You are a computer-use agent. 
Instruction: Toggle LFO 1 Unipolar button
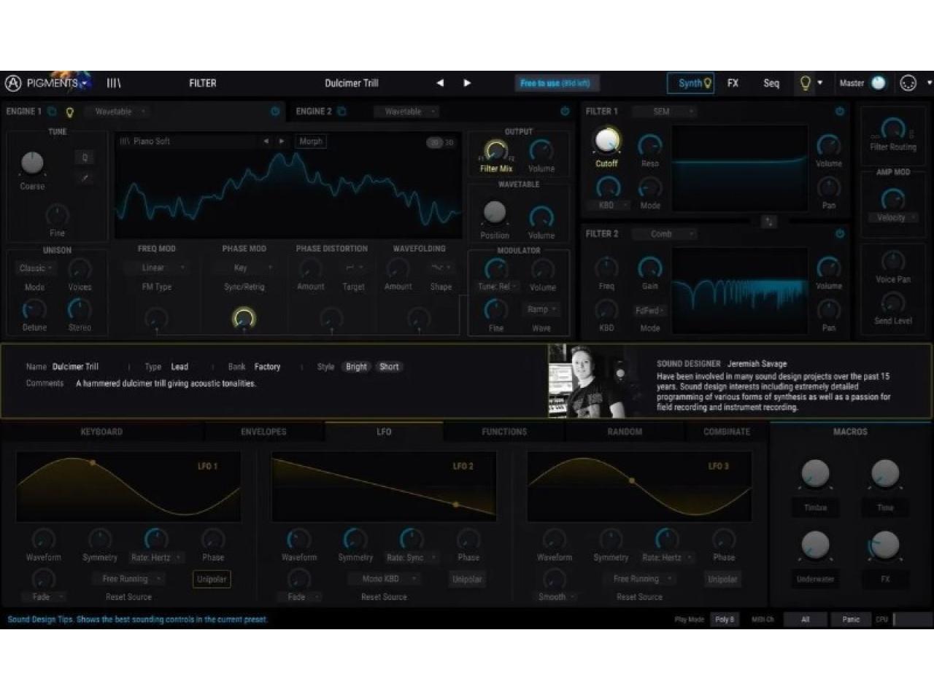point(212,580)
